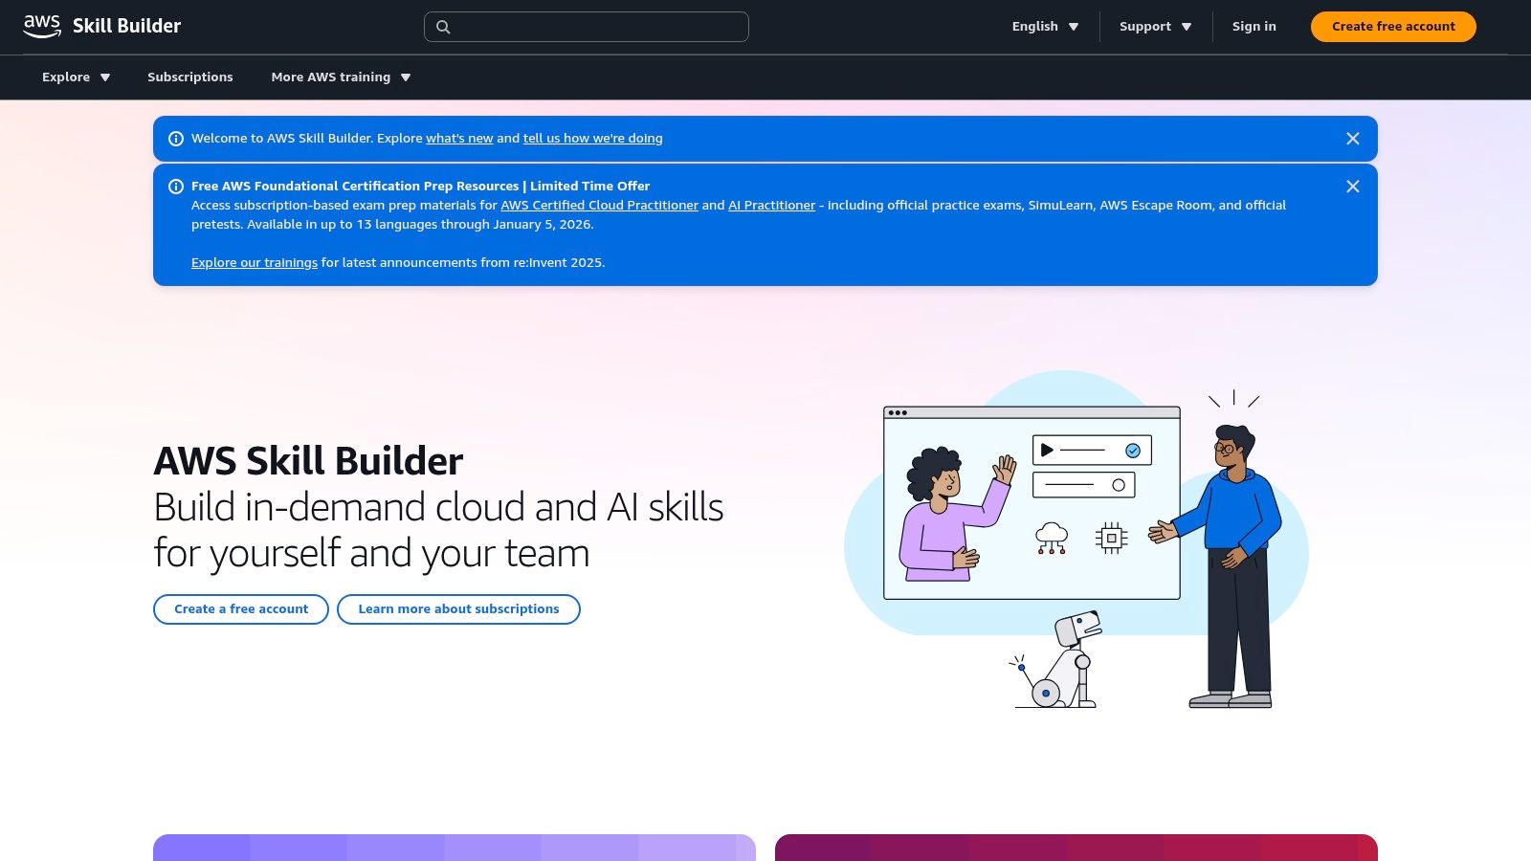Click the Explore our trainings link

254,262
